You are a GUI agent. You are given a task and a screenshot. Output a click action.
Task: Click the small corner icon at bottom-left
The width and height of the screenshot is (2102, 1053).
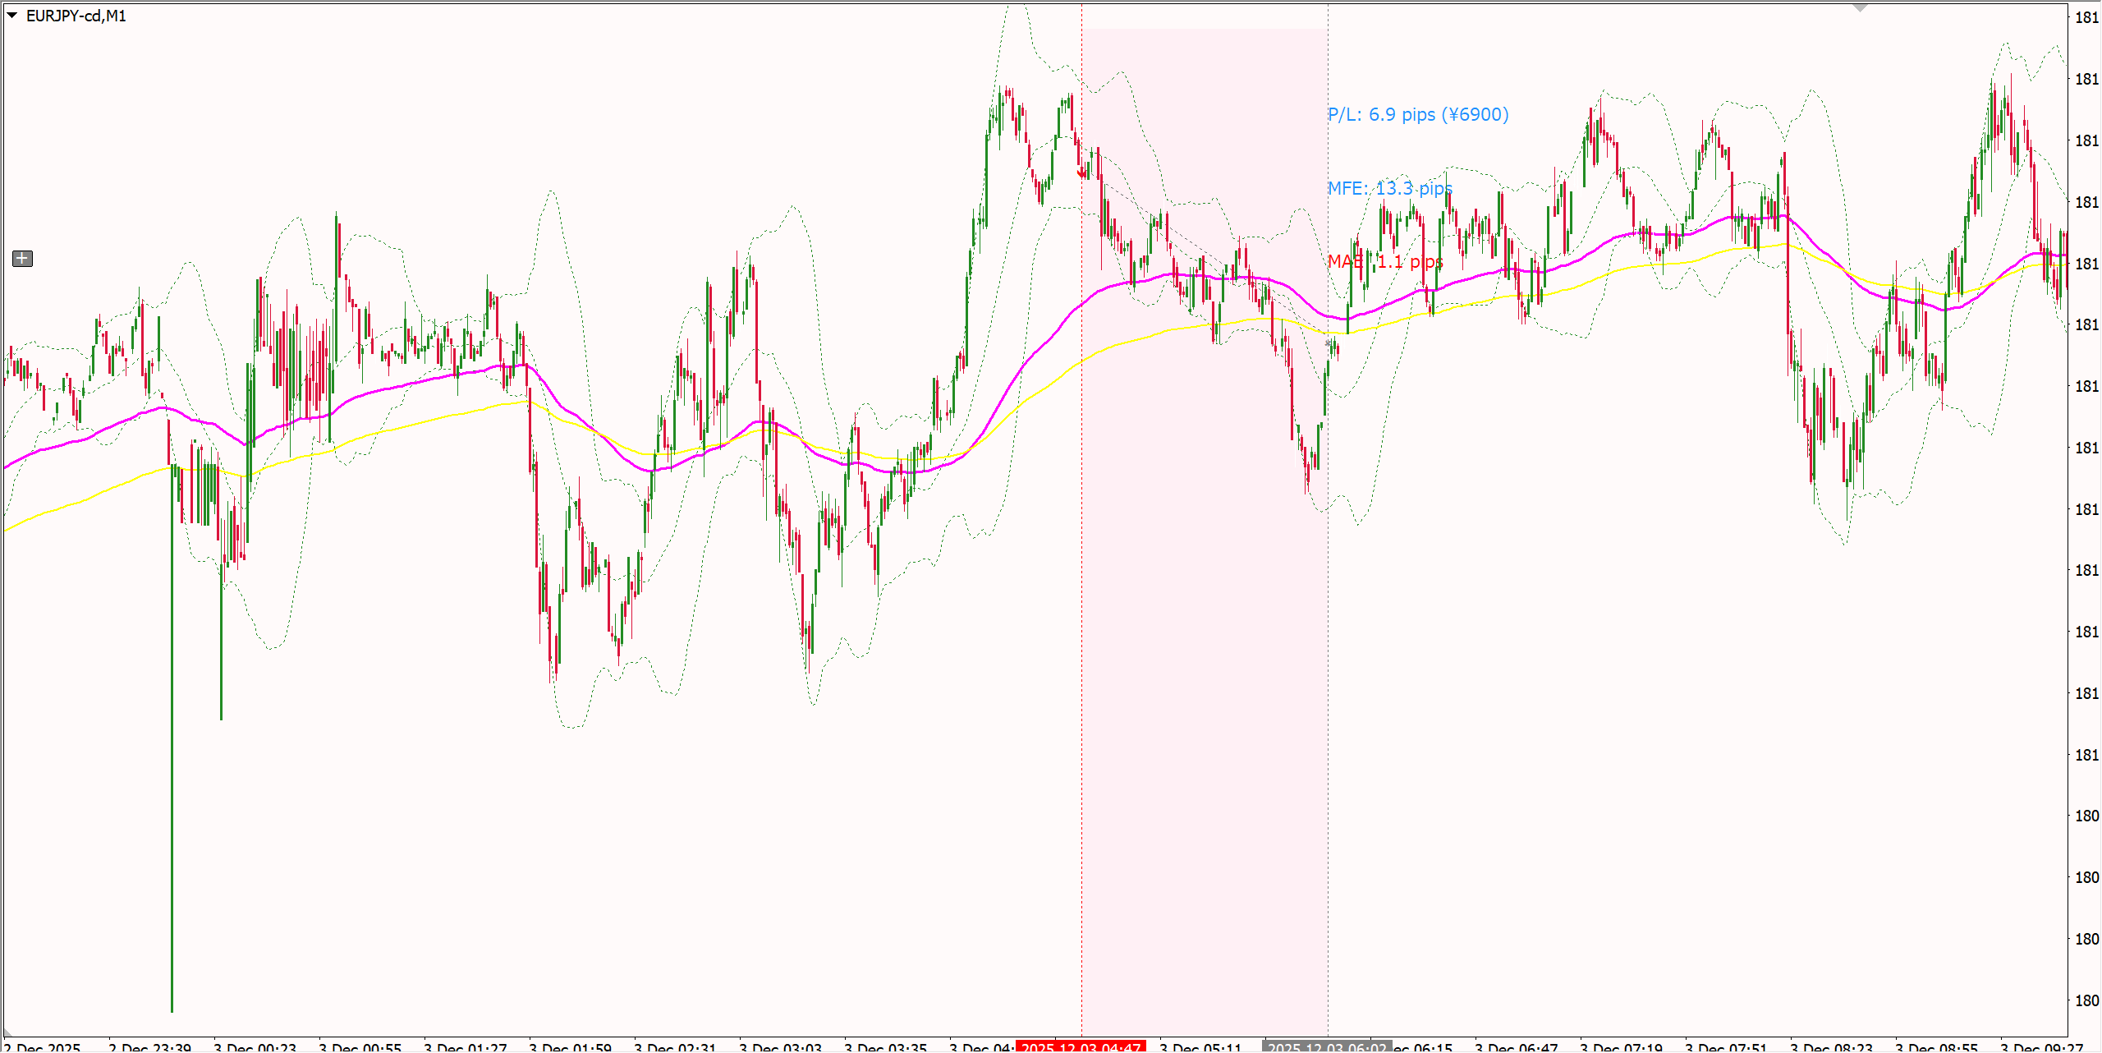pos(8,1032)
